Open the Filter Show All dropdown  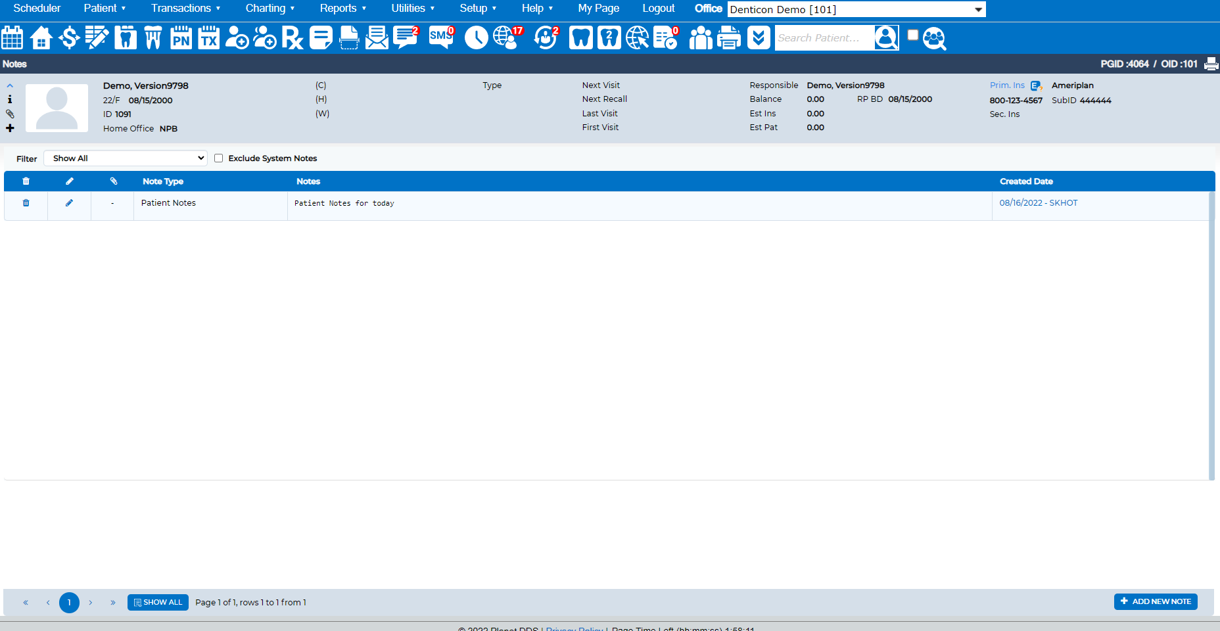pos(126,158)
